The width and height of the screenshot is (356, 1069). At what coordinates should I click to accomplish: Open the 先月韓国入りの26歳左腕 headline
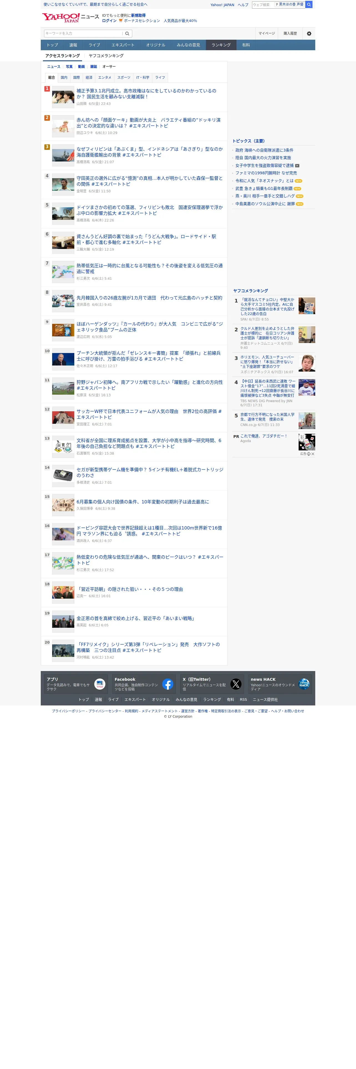[149, 298]
